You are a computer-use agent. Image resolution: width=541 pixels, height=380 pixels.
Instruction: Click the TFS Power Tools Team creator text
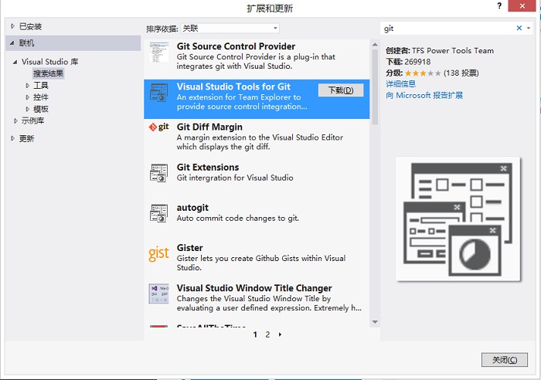[453, 51]
